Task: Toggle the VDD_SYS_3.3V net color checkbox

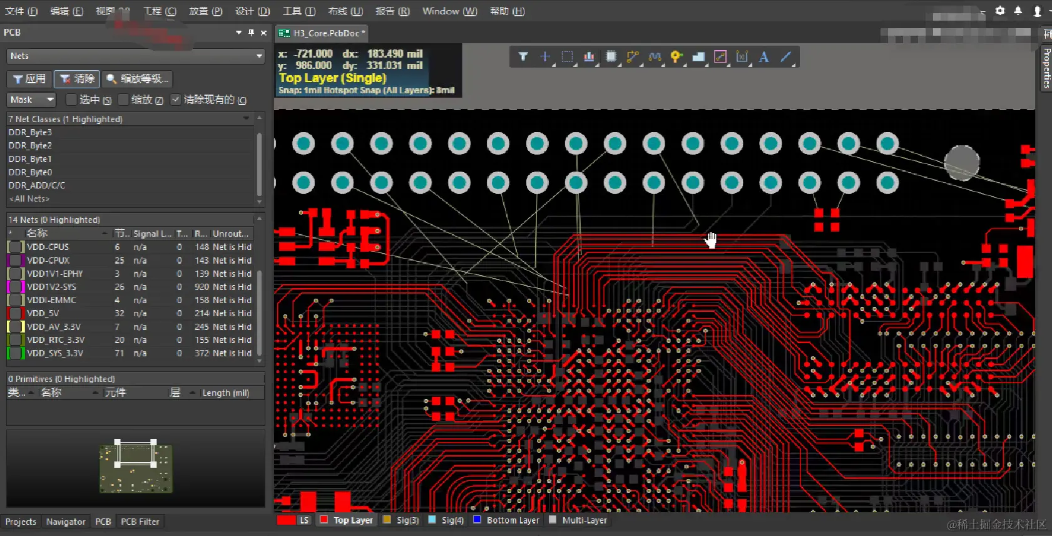Action: click(16, 353)
